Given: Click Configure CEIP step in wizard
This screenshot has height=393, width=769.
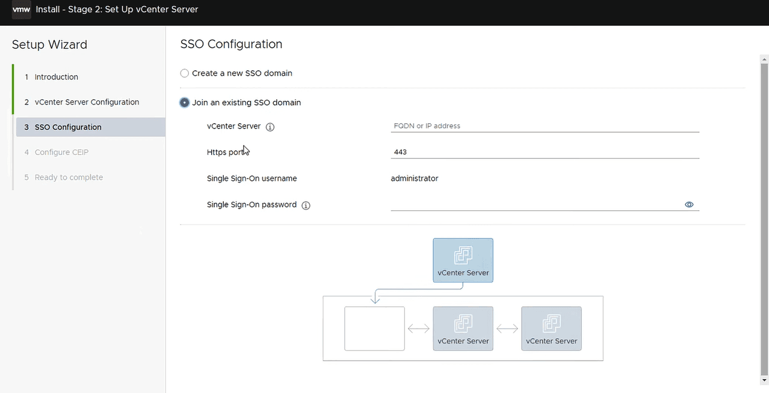Looking at the screenshot, I should pos(61,153).
